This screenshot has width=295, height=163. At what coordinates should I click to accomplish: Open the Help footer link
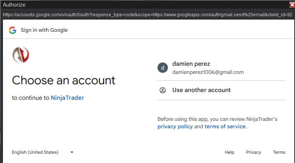click(229, 152)
